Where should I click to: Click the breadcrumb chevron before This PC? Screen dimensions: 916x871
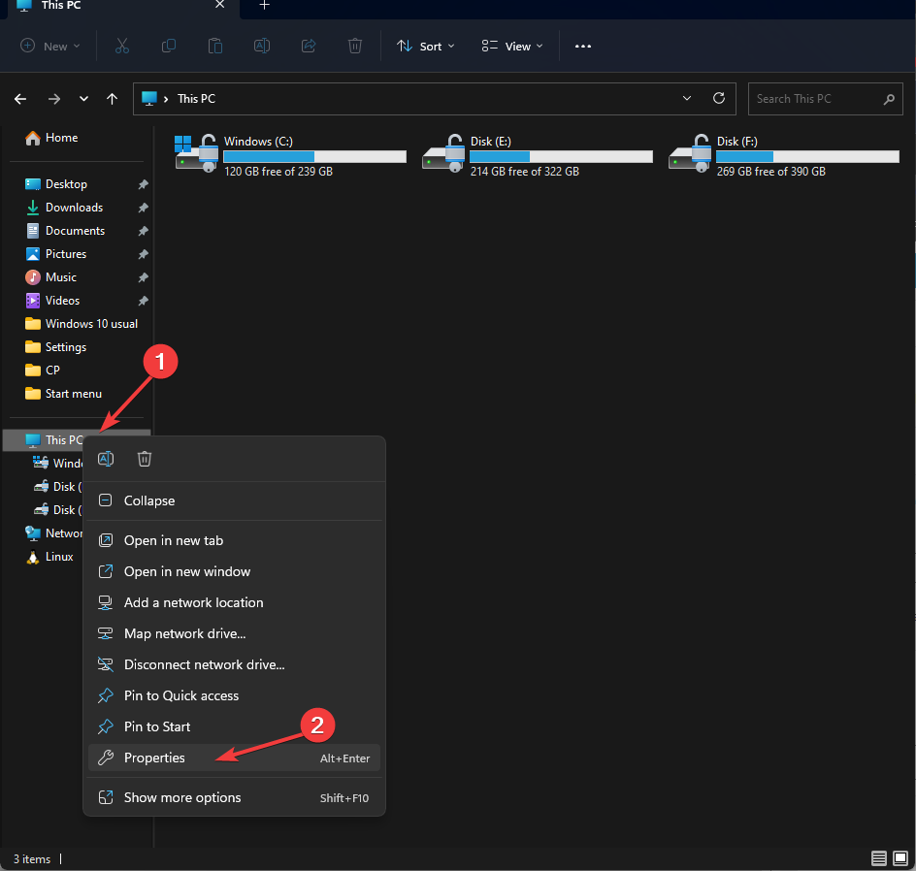(166, 99)
